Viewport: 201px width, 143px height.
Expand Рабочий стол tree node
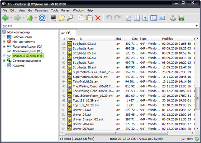pyautogui.click(x=4, y=37)
